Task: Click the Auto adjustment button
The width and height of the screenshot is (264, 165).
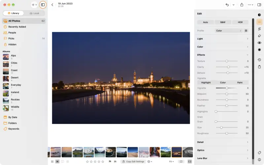Action: point(205,22)
